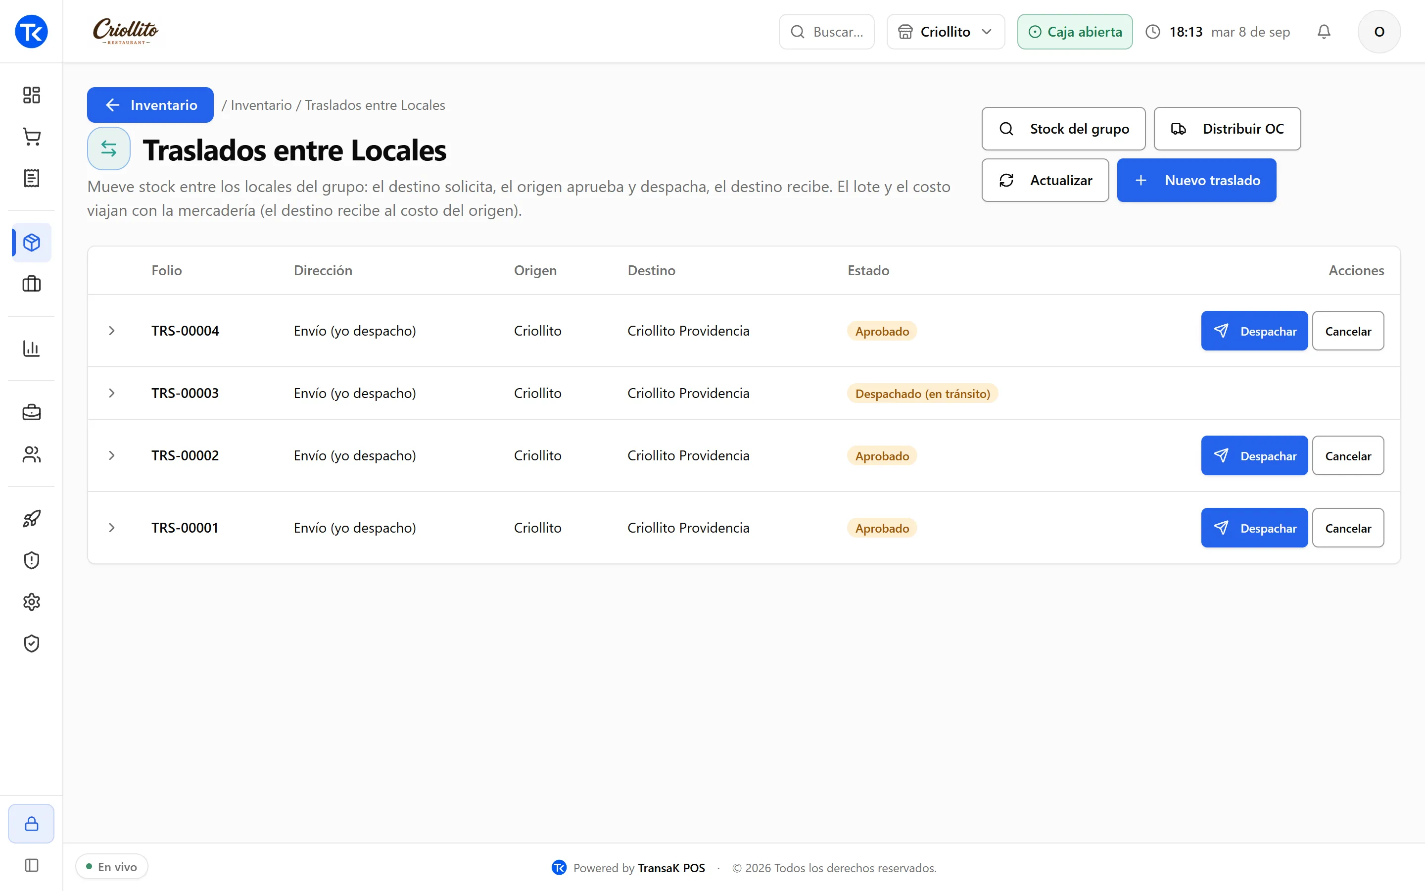Image resolution: width=1425 pixels, height=891 pixels.
Task: Open the dashboard grid icon in sidebar
Action: click(31, 95)
